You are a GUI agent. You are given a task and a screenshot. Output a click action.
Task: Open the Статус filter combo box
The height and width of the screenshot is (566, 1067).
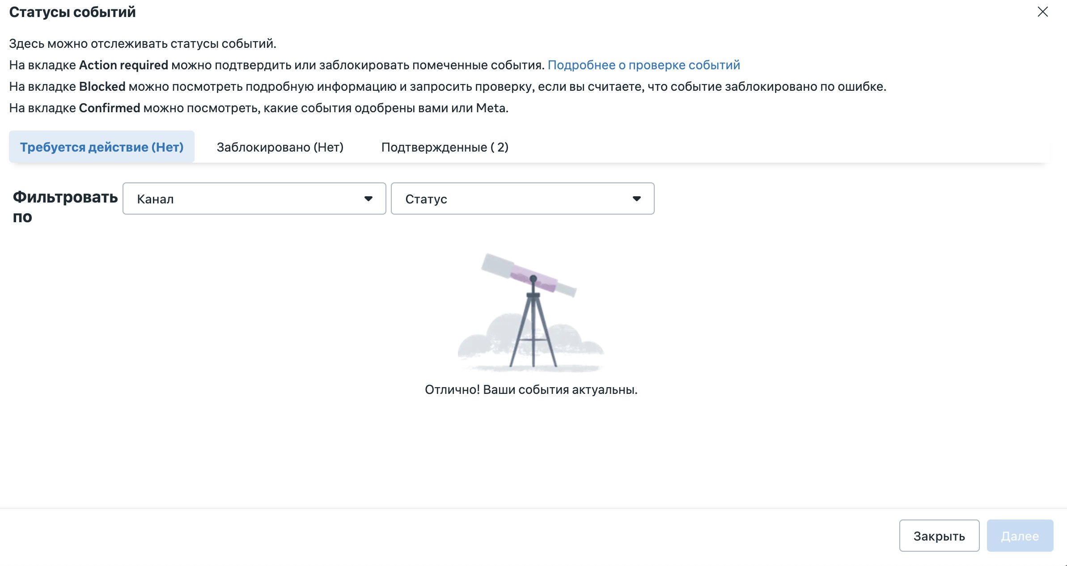pyautogui.click(x=522, y=199)
